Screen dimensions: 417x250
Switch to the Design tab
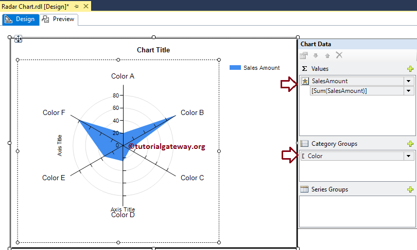point(21,20)
